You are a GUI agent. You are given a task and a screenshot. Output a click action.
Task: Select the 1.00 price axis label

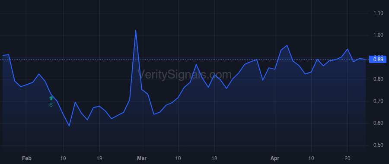pyautogui.click(x=378, y=35)
